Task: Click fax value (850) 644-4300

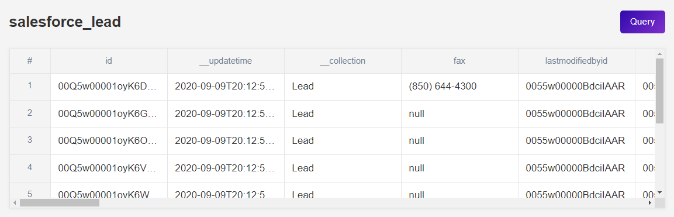Action: (x=443, y=87)
